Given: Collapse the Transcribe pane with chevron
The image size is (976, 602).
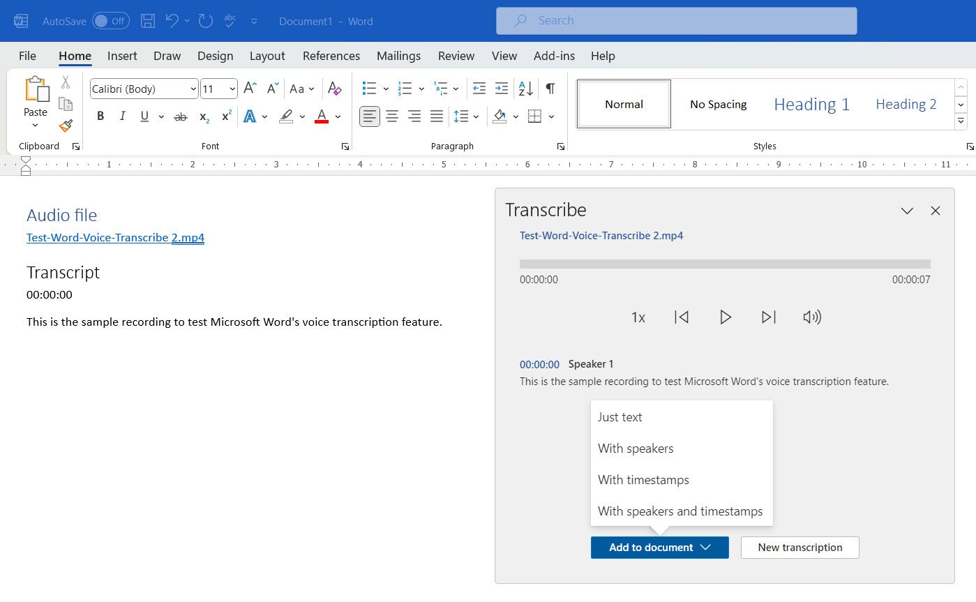Looking at the screenshot, I should coord(907,211).
